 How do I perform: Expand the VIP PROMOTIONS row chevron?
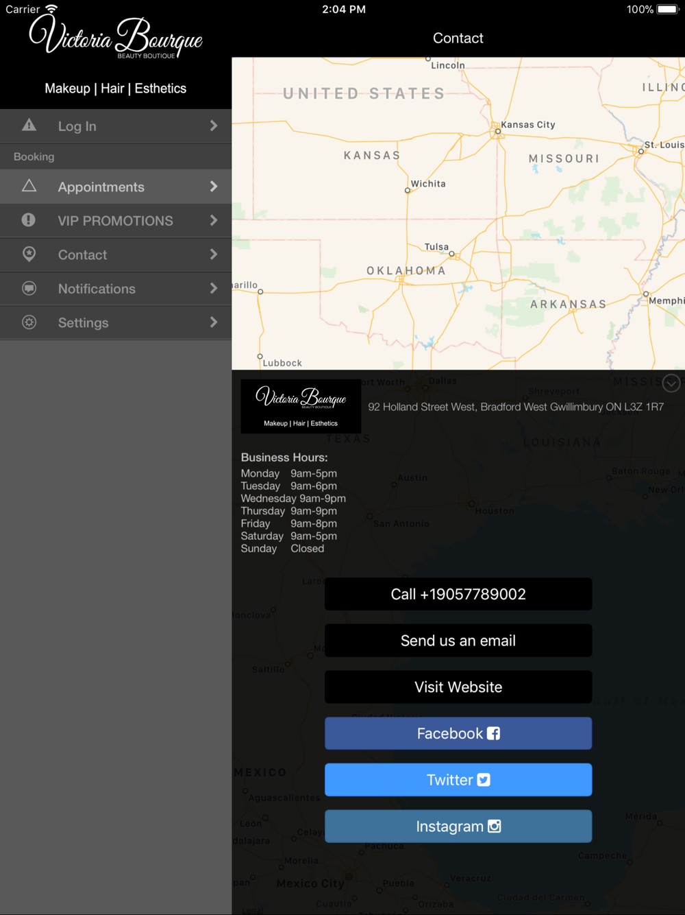[214, 220]
